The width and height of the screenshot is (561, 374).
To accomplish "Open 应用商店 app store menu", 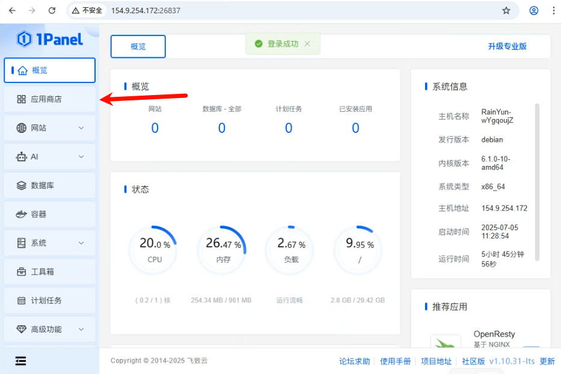I will (x=50, y=99).
